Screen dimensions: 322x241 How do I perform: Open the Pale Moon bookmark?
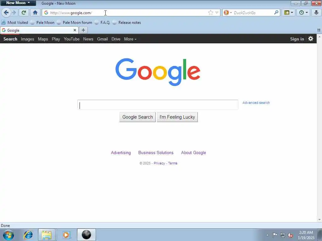(42, 23)
